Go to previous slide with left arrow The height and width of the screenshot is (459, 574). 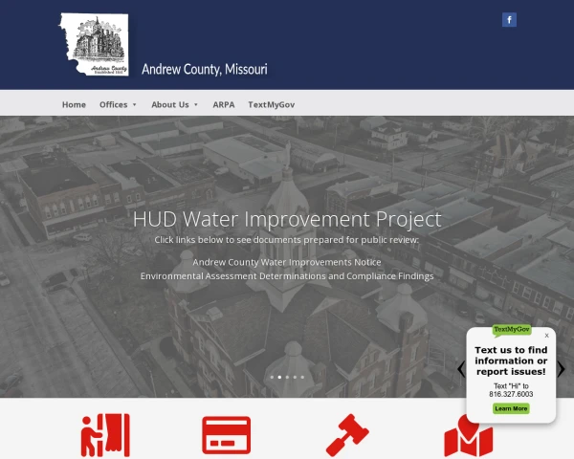click(461, 369)
